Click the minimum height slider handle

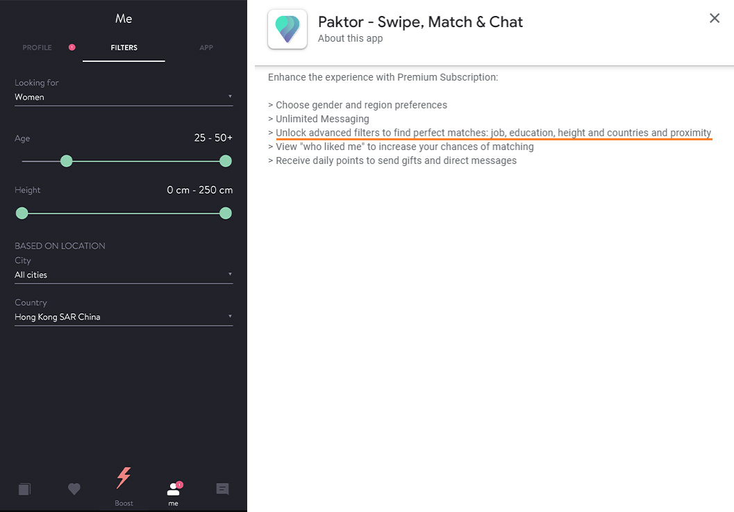coord(22,213)
